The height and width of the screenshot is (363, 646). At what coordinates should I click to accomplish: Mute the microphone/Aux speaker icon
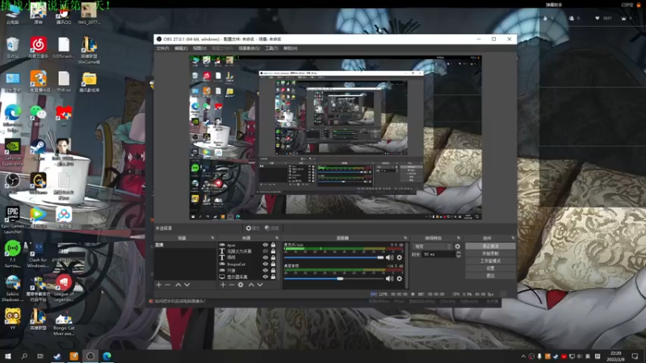point(389,257)
